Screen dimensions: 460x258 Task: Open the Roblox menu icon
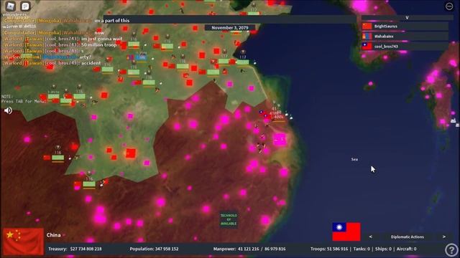click(x=10, y=6)
